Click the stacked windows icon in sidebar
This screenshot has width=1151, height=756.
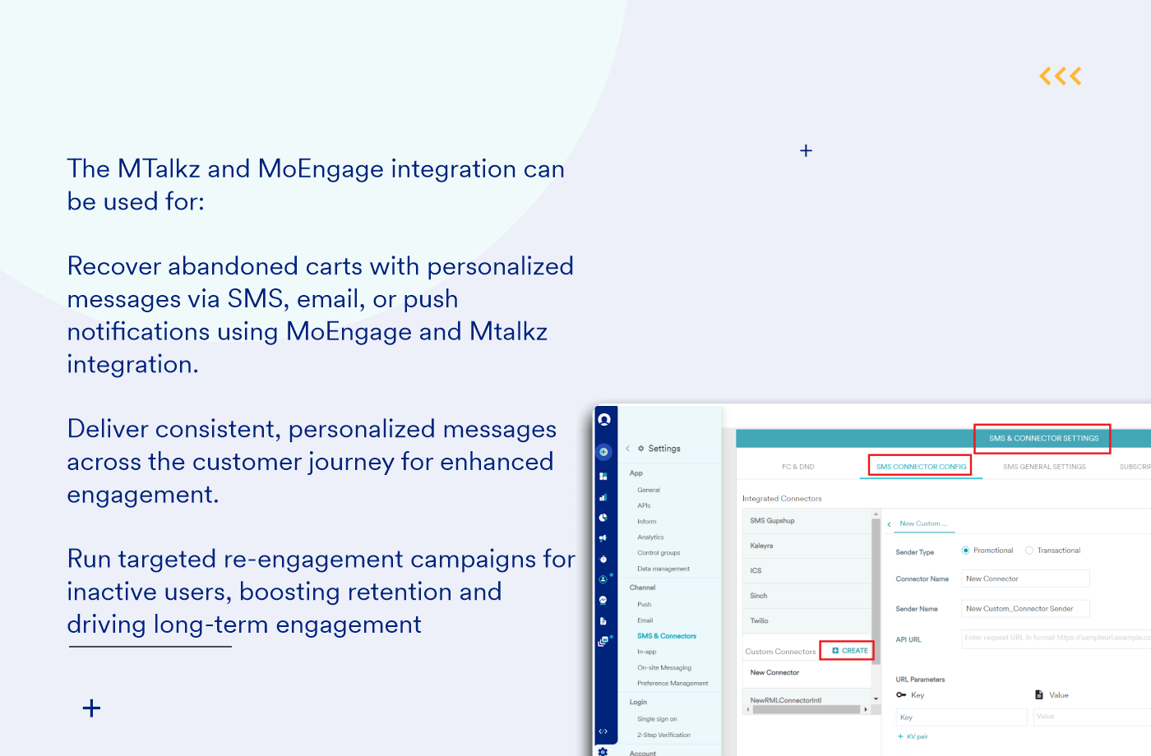tap(603, 642)
